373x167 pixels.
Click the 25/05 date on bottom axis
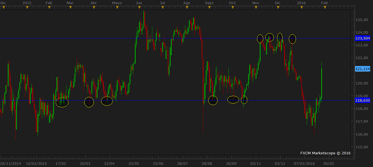(x=134, y=163)
